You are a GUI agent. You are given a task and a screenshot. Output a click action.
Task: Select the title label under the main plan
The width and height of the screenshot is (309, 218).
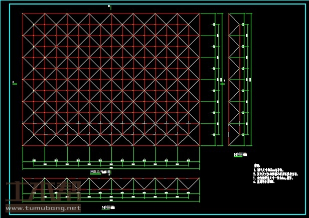pos(101,172)
